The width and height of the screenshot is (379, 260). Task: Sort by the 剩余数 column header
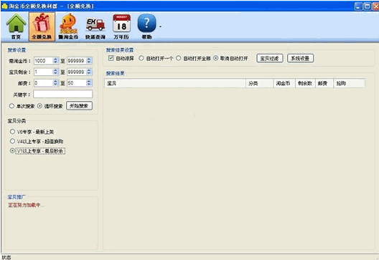(x=305, y=83)
